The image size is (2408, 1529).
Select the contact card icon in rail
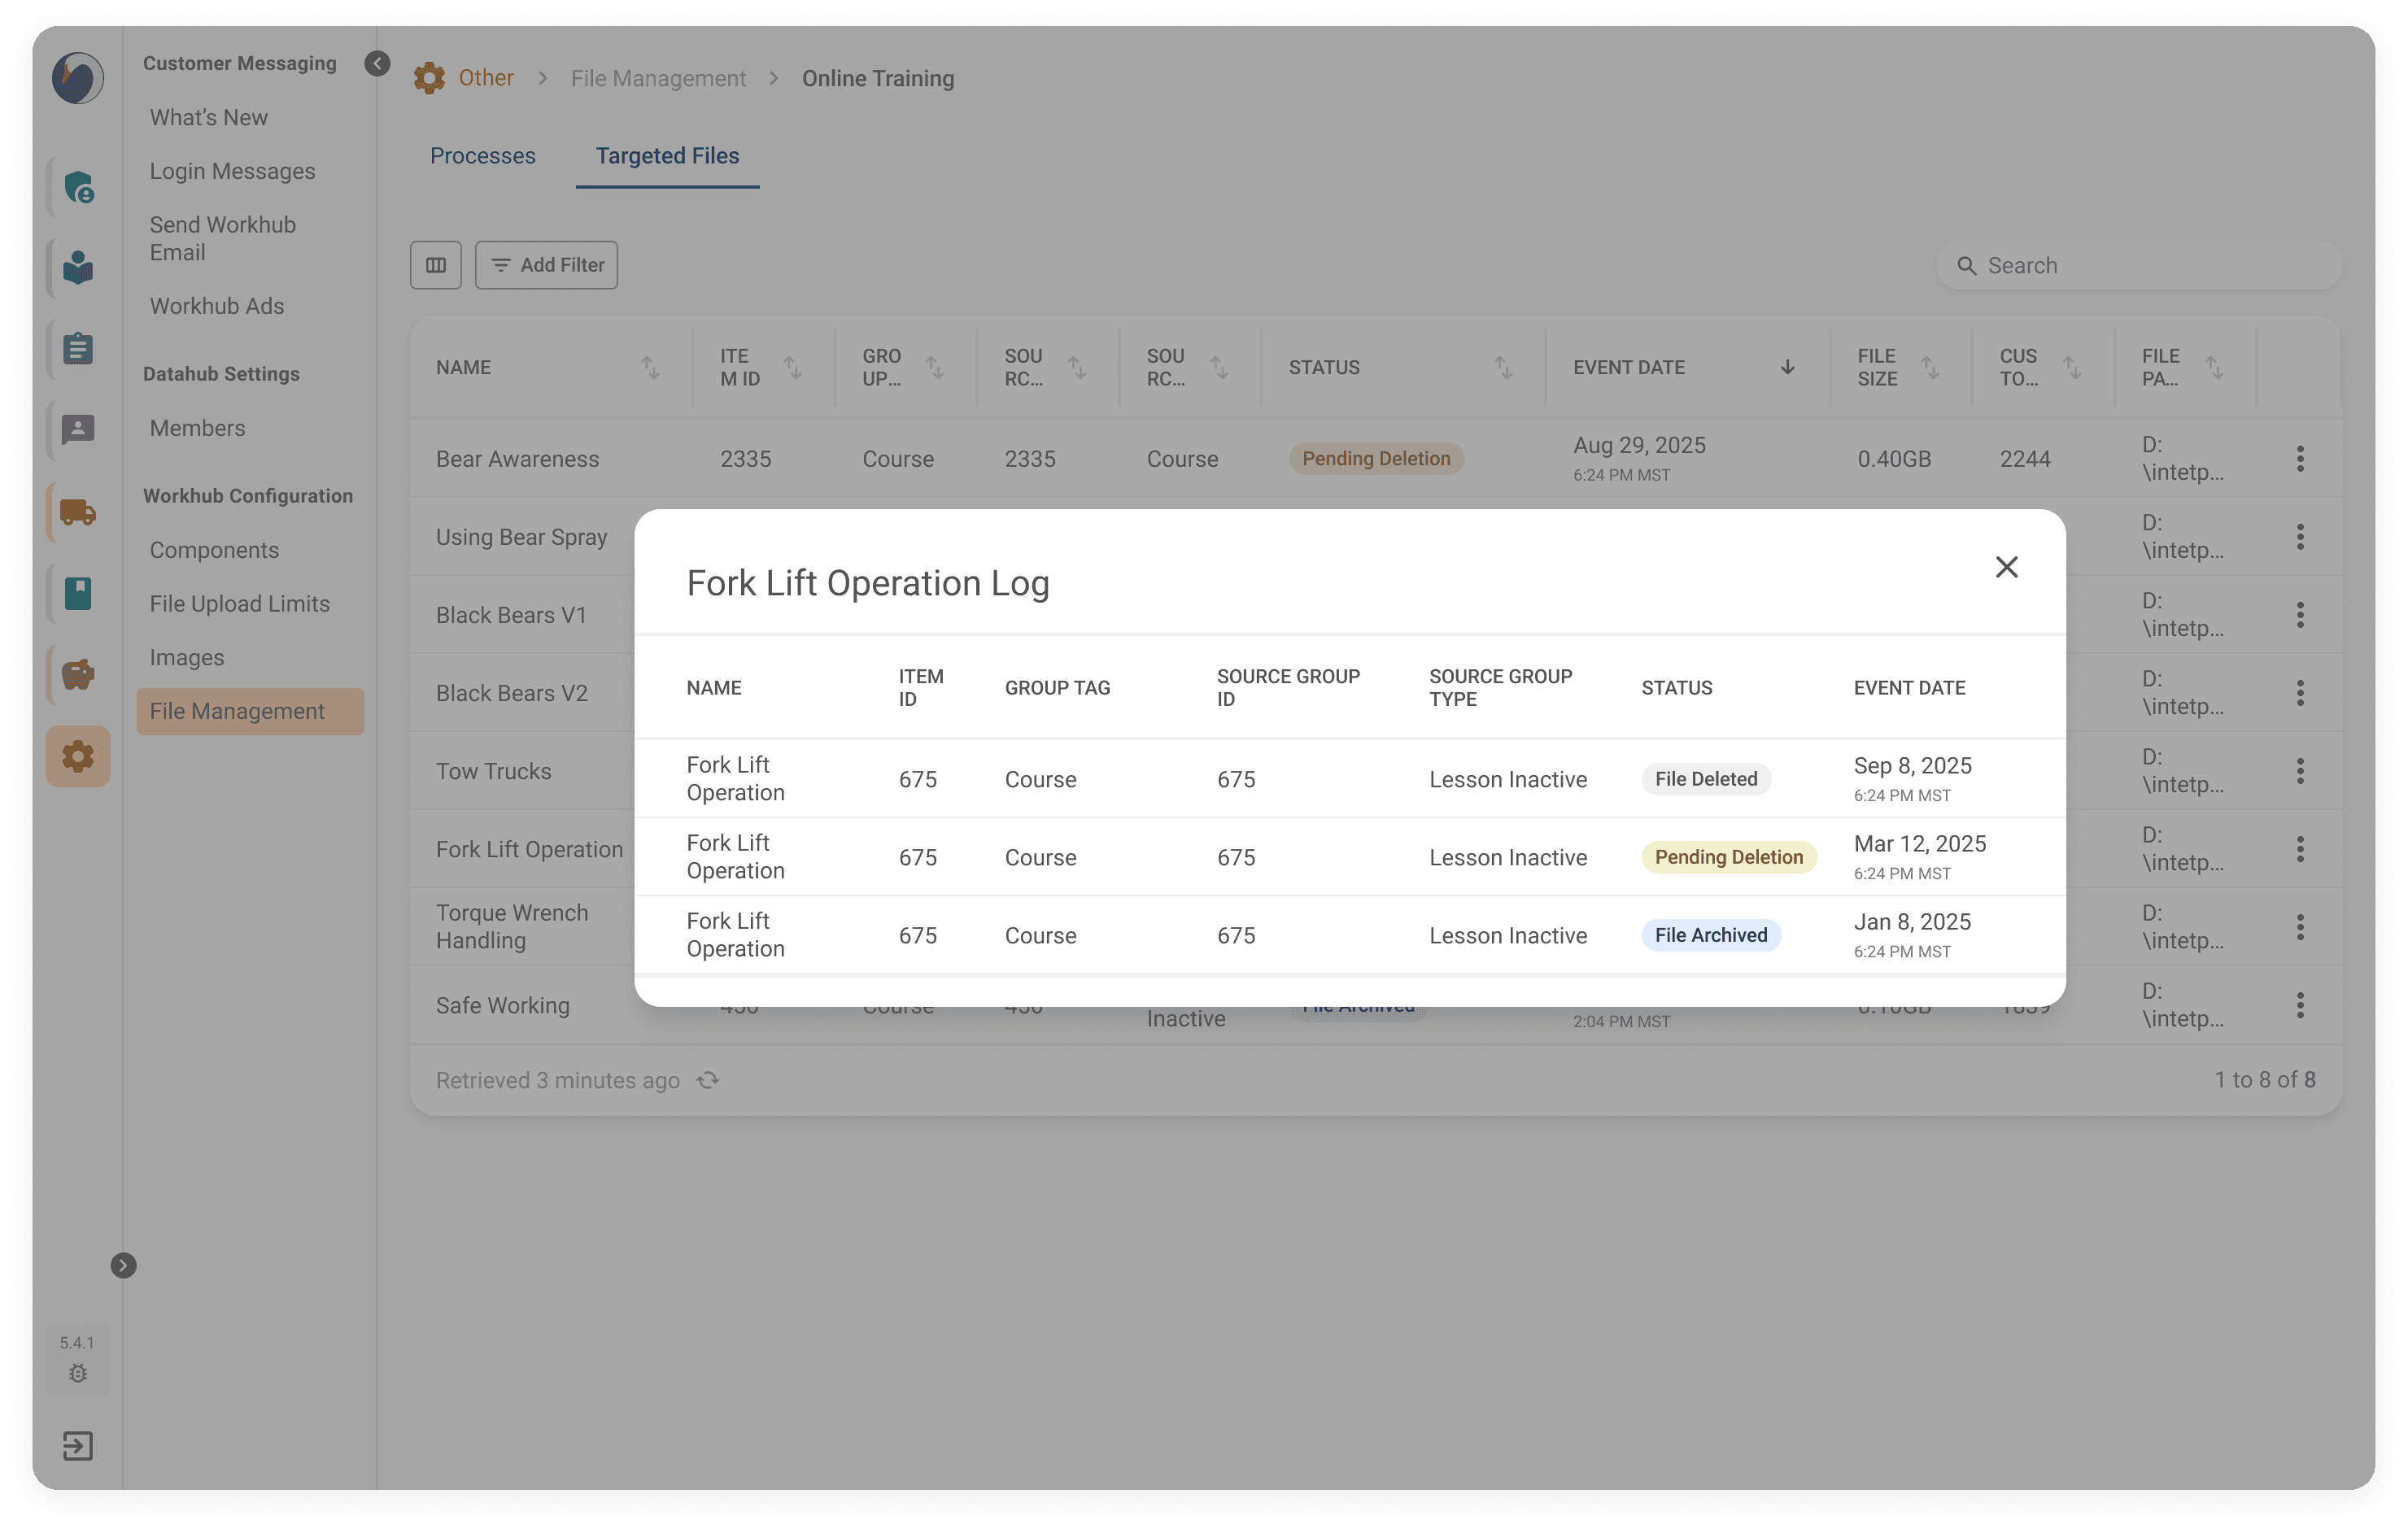tap(78, 430)
